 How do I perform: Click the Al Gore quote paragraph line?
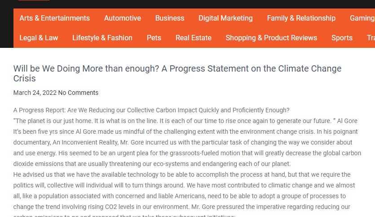185,121
